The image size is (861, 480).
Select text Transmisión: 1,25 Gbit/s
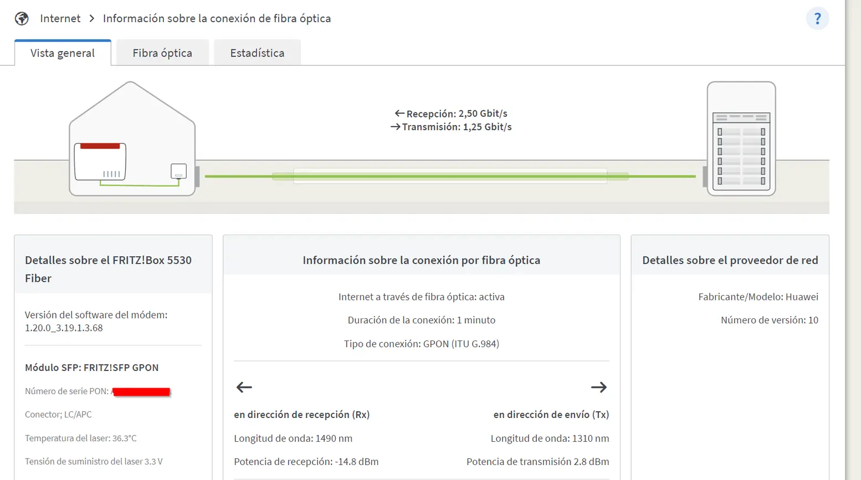tap(457, 127)
